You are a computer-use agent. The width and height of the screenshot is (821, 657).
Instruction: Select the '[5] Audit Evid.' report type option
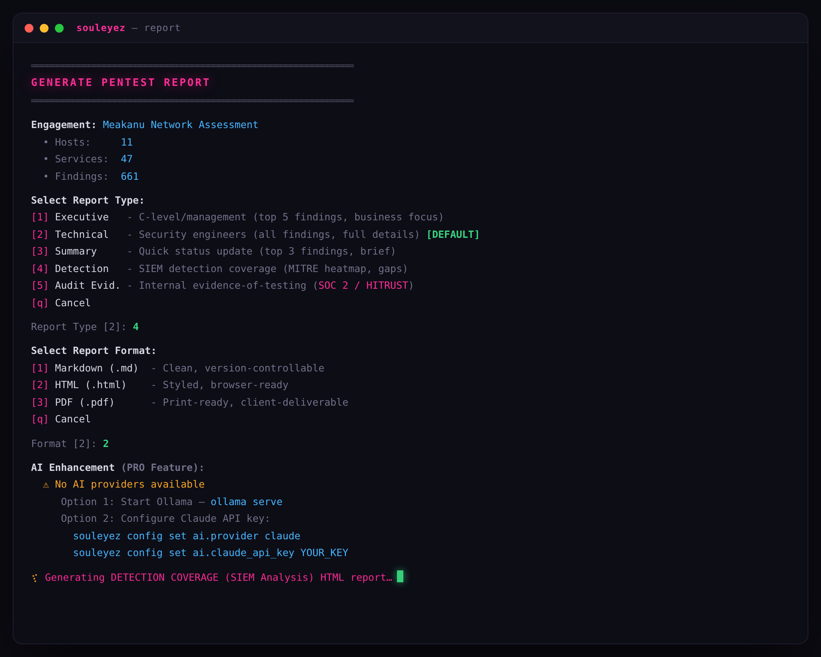click(x=76, y=286)
